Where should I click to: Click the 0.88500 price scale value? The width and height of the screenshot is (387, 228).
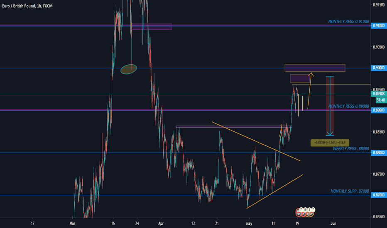click(379, 132)
